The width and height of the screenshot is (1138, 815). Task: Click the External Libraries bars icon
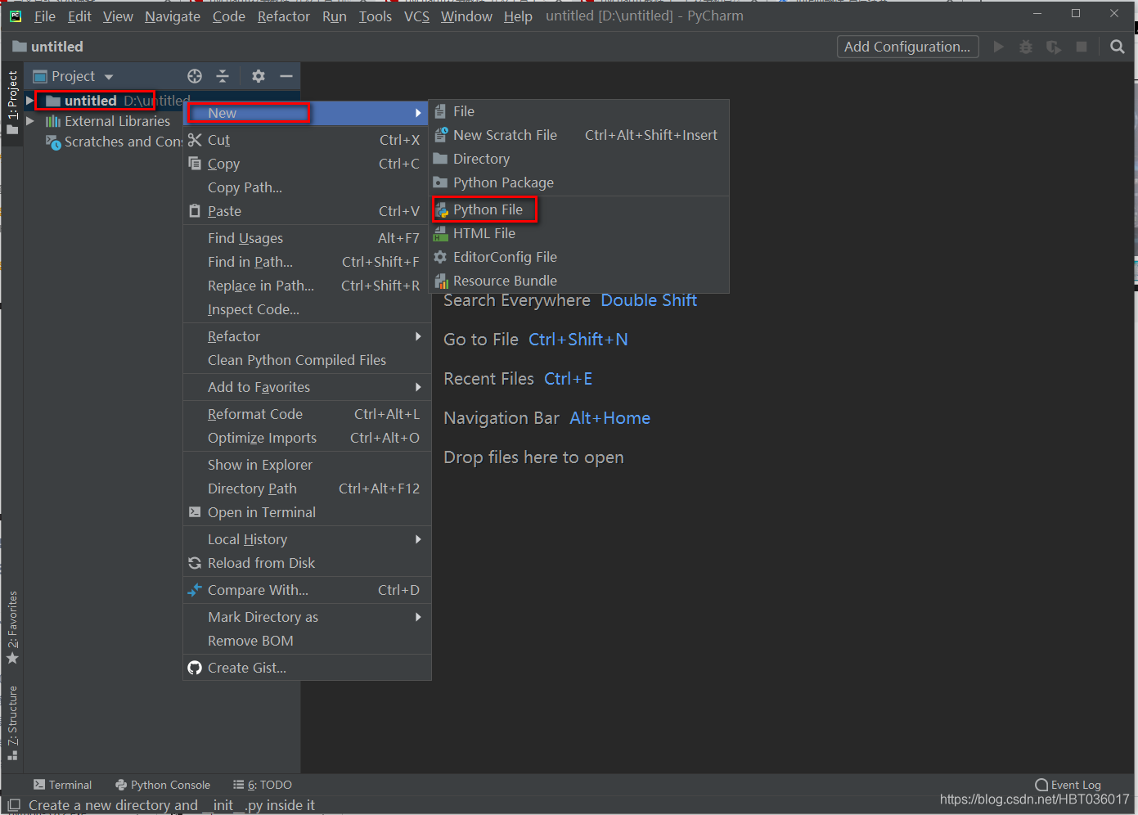click(x=53, y=121)
